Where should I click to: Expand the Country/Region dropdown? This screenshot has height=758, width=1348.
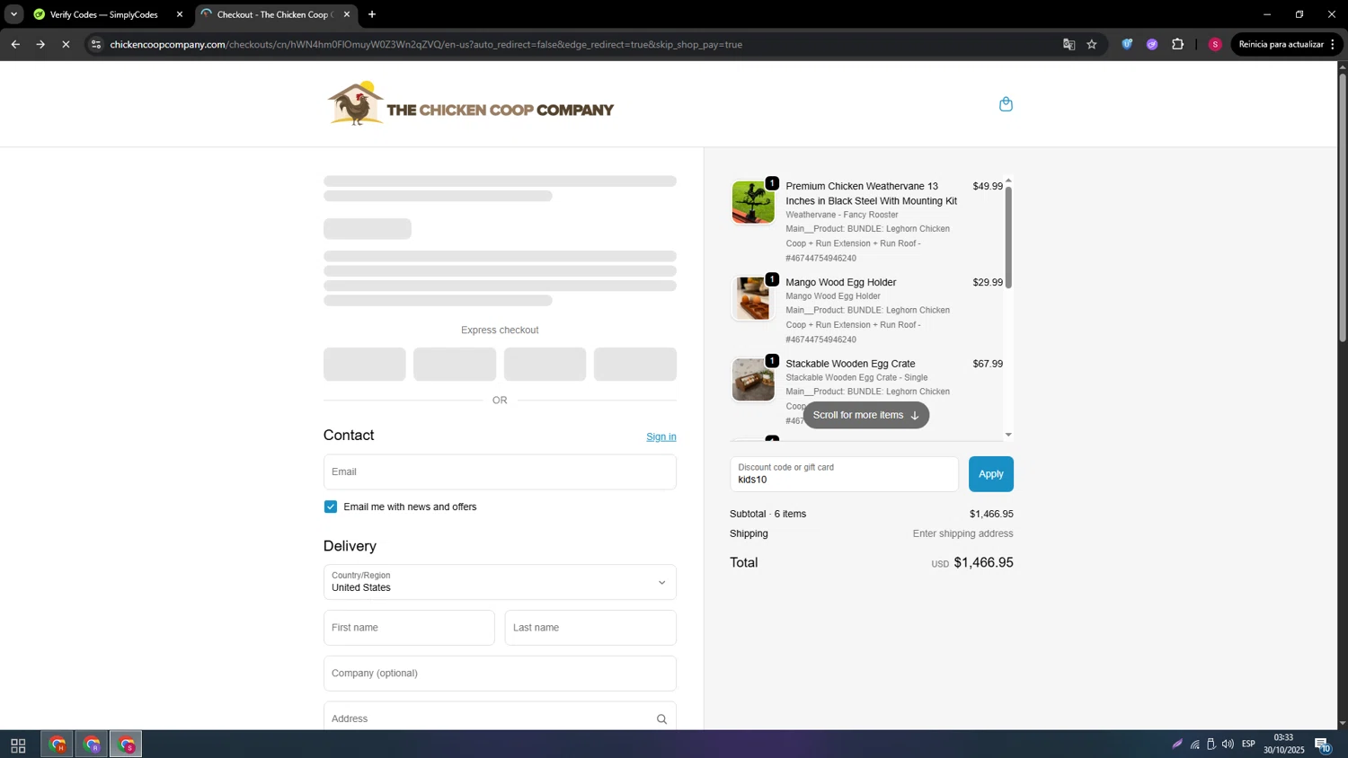(500, 582)
